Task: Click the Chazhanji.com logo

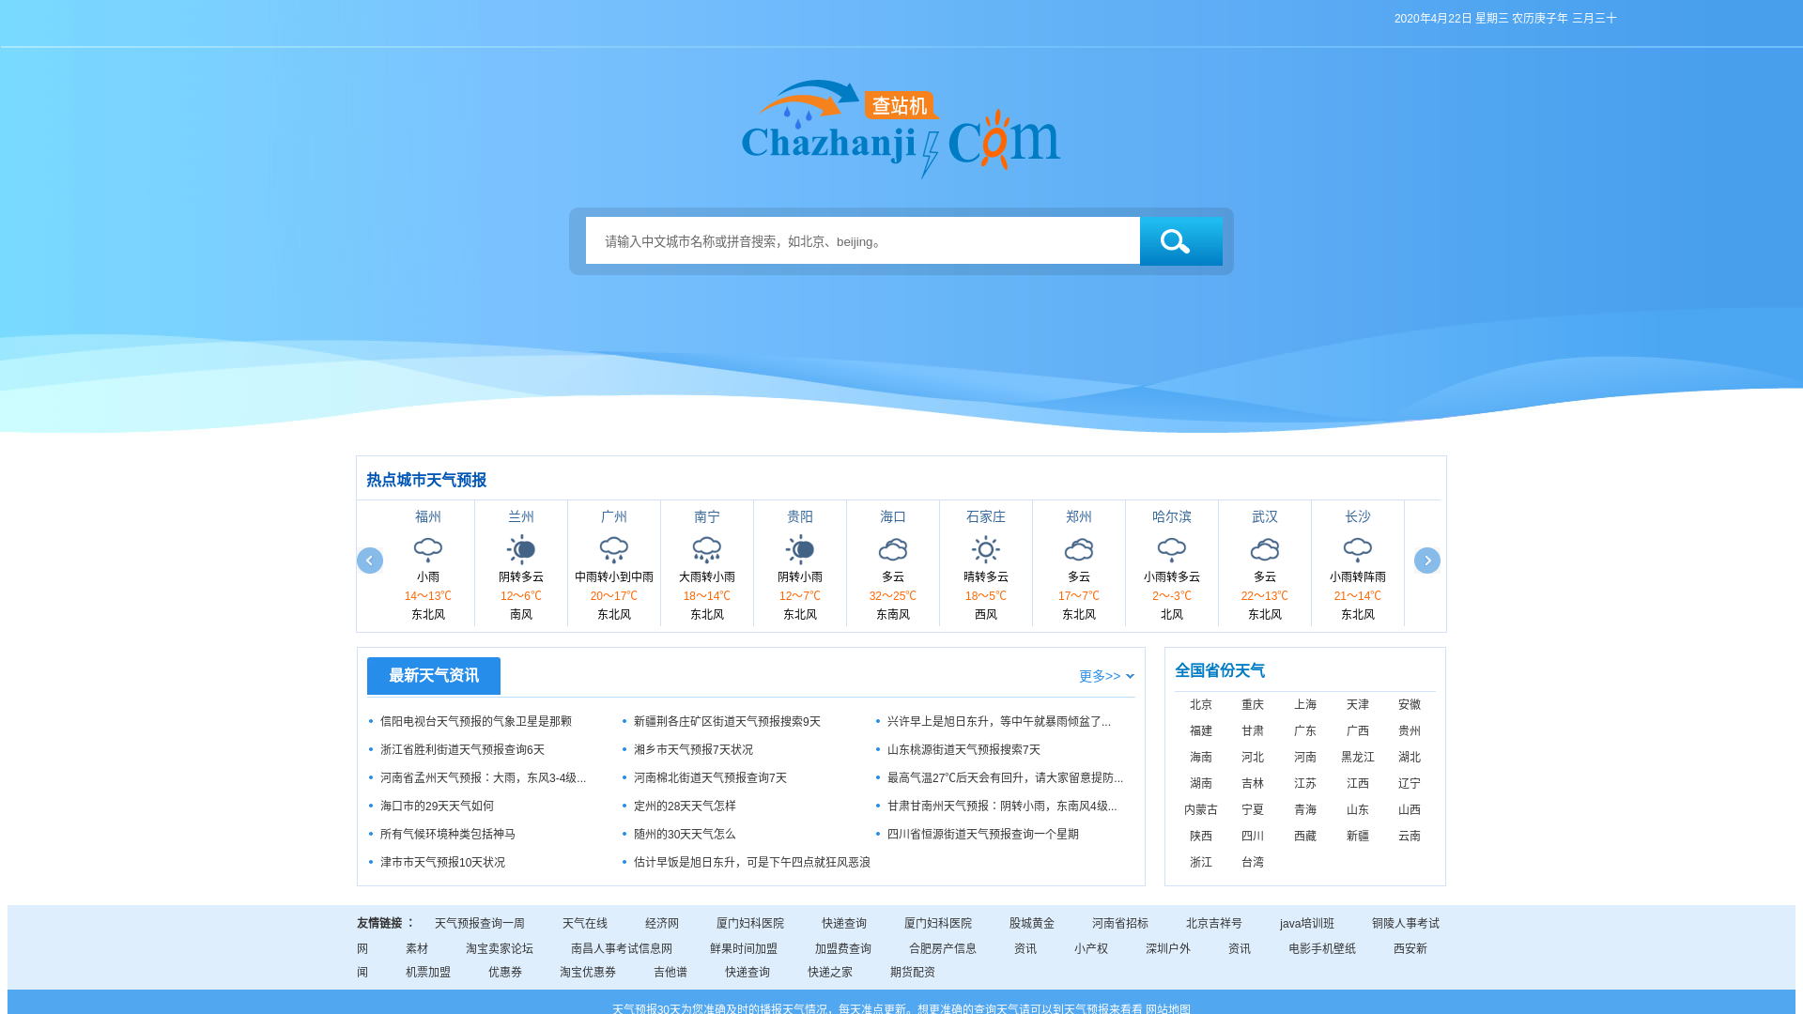Action: coord(901,130)
